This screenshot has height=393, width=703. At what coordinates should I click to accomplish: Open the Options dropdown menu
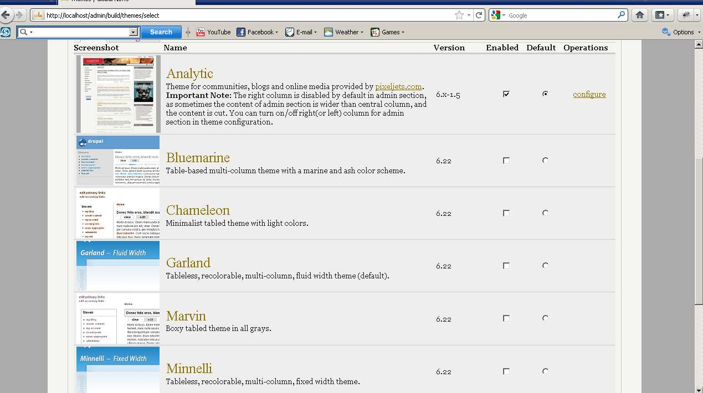(698, 33)
